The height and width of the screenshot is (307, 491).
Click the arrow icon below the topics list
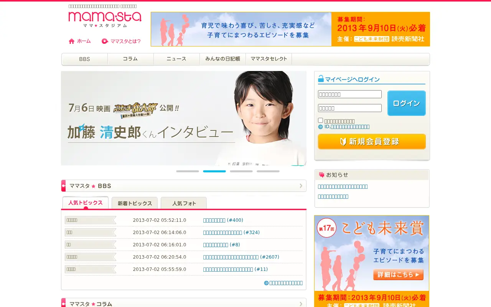pos(266,283)
